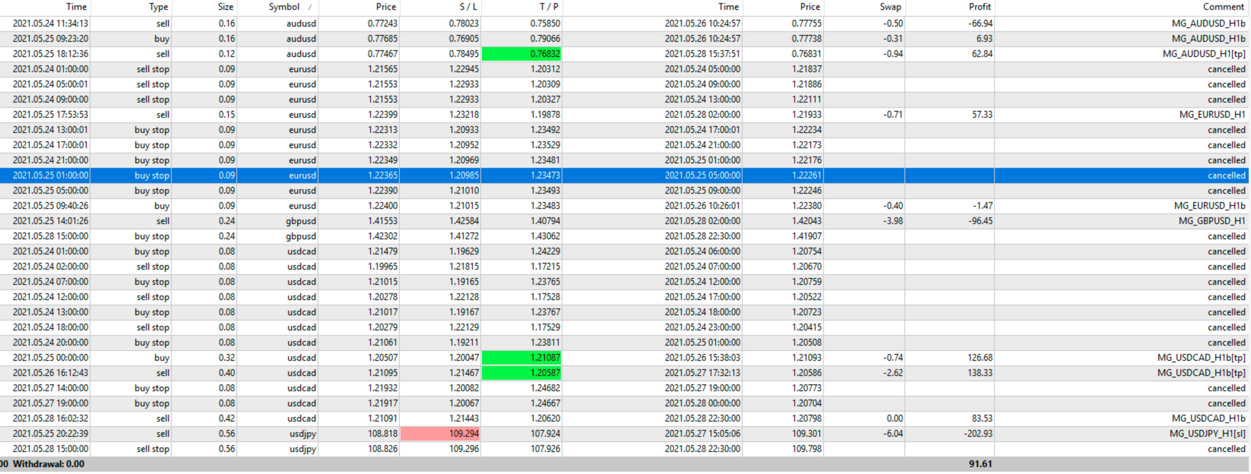1251x474 pixels.
Task: Select the green T/P cell 0.76832
Action: click(x=522, y=54)
